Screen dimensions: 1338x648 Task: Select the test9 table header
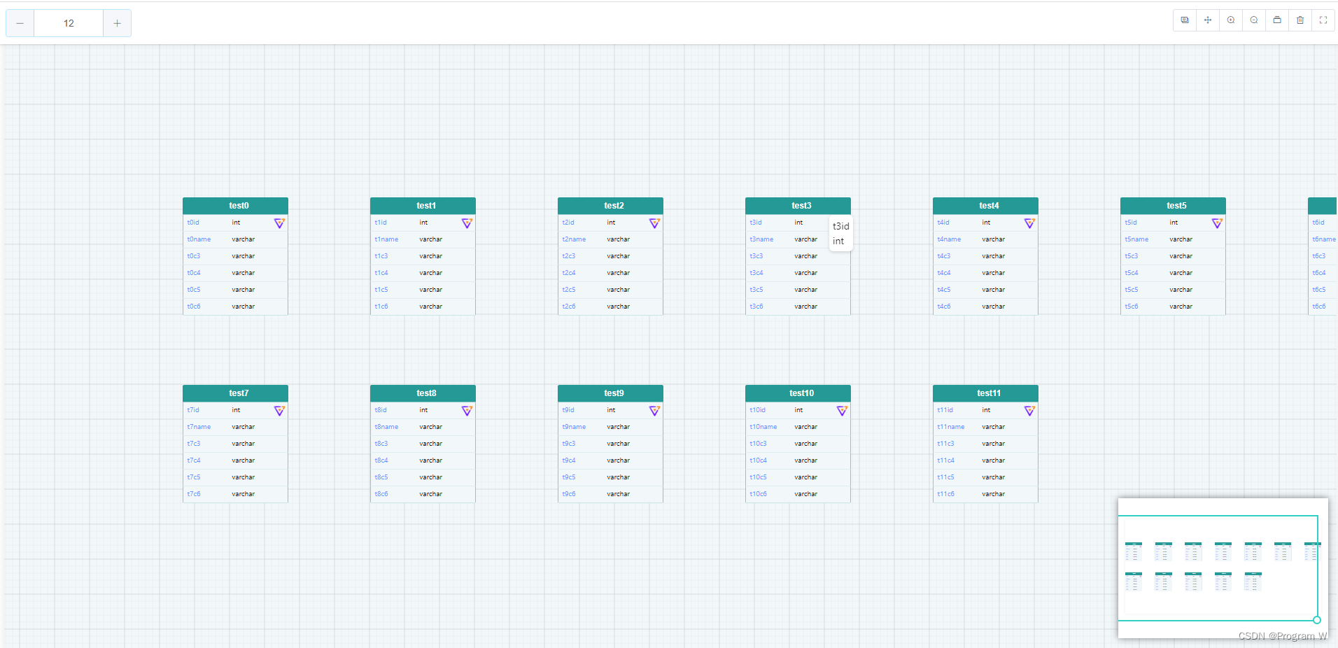(x=610, y=393)
